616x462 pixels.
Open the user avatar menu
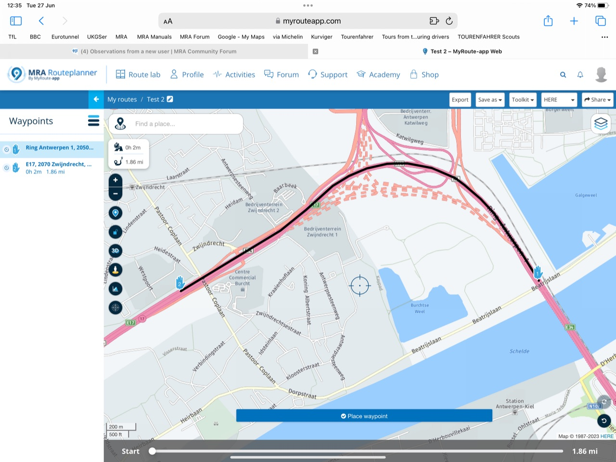601,75
